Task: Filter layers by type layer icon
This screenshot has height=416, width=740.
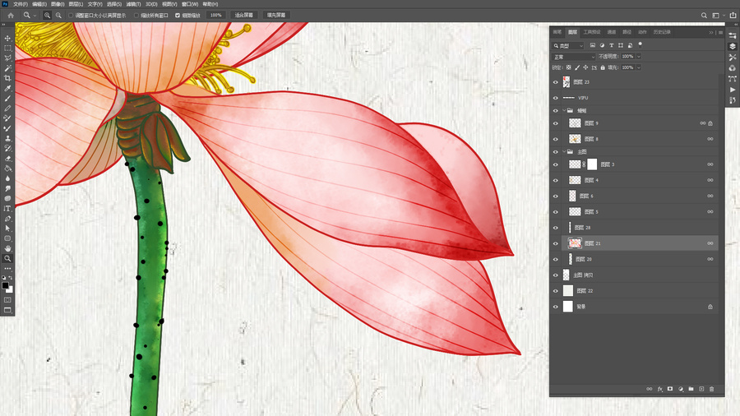Action: tap(611, 45)
